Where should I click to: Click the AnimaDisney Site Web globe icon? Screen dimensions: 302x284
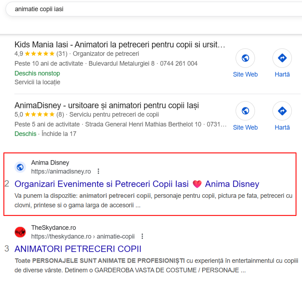(x=245, y=111)
